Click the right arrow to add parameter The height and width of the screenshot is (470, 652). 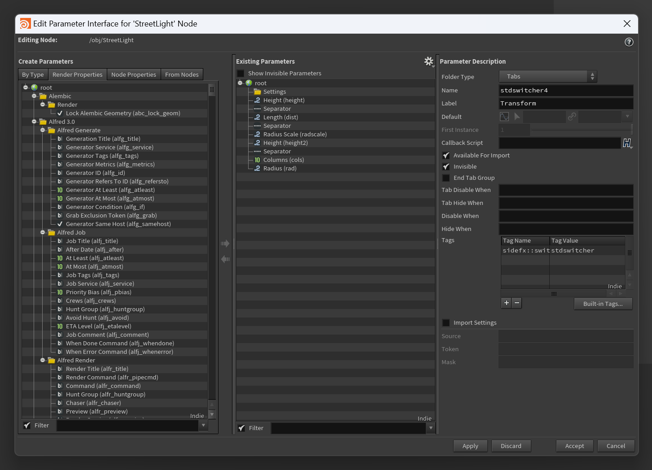(225, 244)
